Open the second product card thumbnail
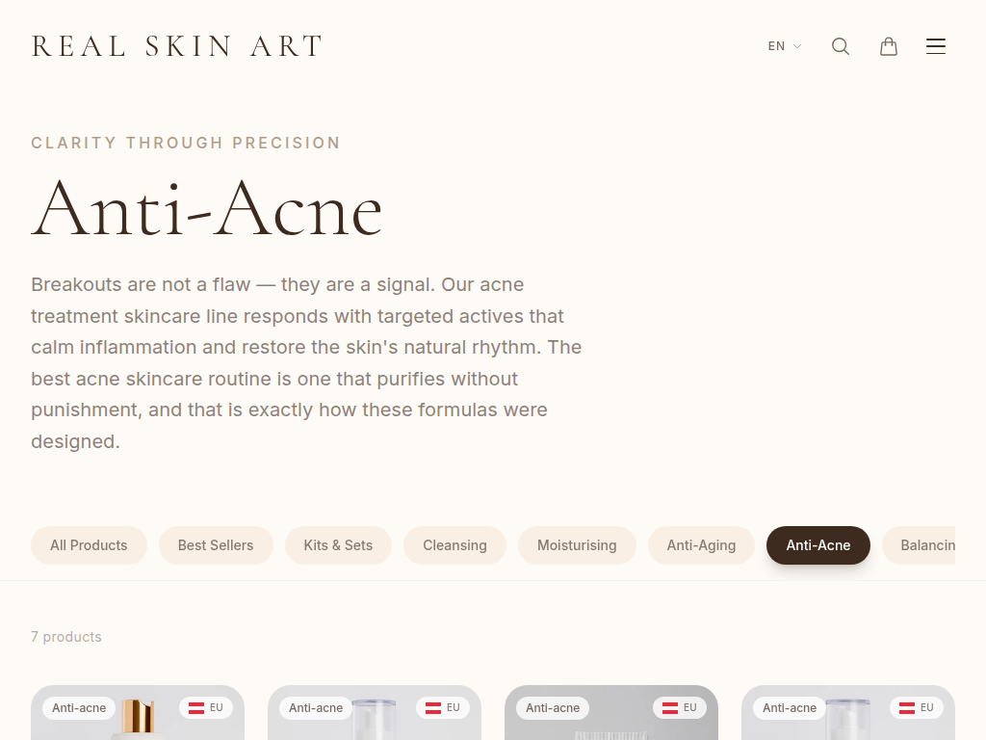The width and height of the screenshot is (986, 740). 375,725
